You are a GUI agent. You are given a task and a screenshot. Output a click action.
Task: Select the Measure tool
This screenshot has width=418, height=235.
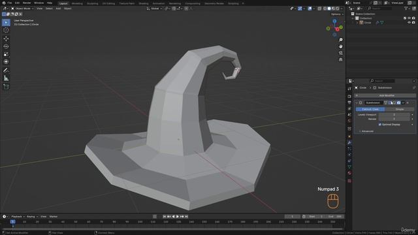coord(6,78)
